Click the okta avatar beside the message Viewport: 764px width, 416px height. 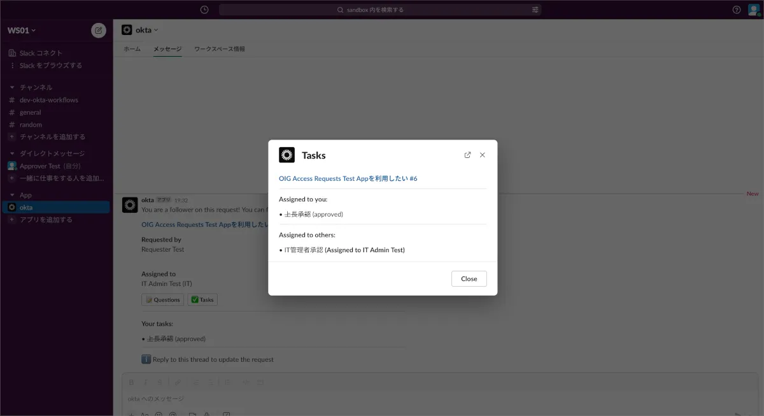click(129, 205)
